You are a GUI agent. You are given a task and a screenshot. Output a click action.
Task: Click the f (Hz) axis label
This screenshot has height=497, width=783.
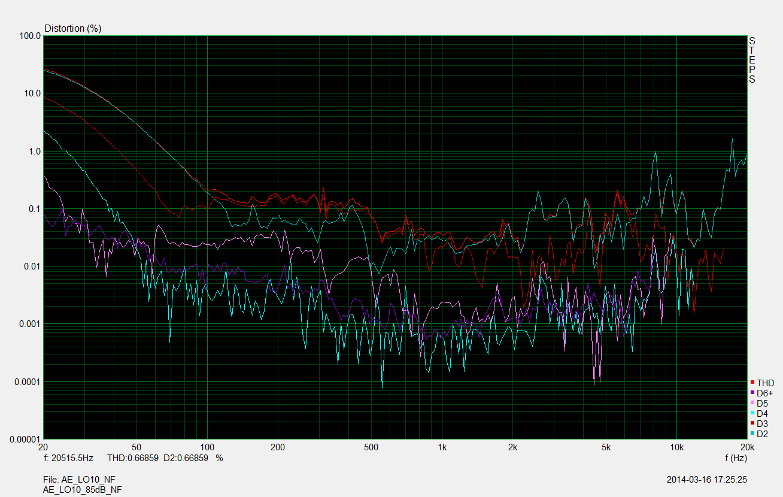point(735,458)
